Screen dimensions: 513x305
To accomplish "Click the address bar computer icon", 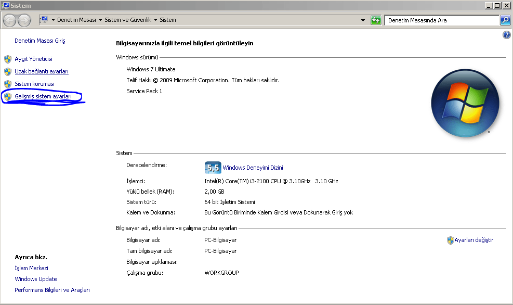I will tap(45, 20).
